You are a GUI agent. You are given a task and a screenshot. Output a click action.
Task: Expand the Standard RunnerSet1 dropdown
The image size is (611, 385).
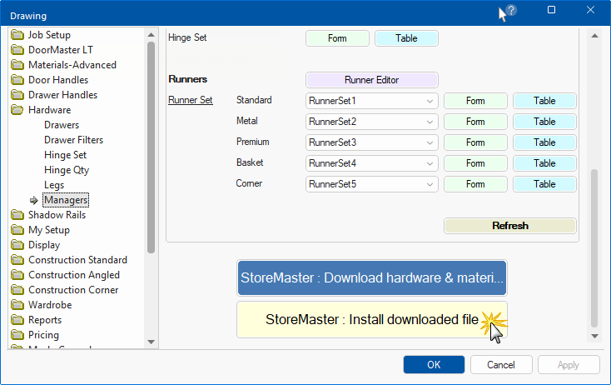point(430,101)
